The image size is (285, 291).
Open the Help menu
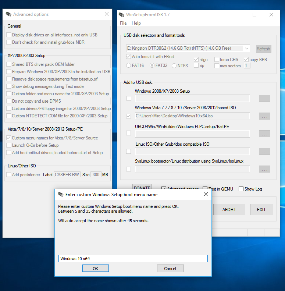[x=136, y=23]
